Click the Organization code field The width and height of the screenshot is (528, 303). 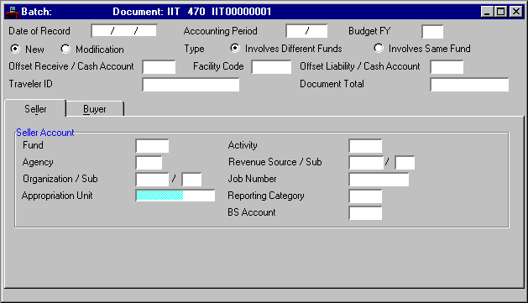click(152, 180)
